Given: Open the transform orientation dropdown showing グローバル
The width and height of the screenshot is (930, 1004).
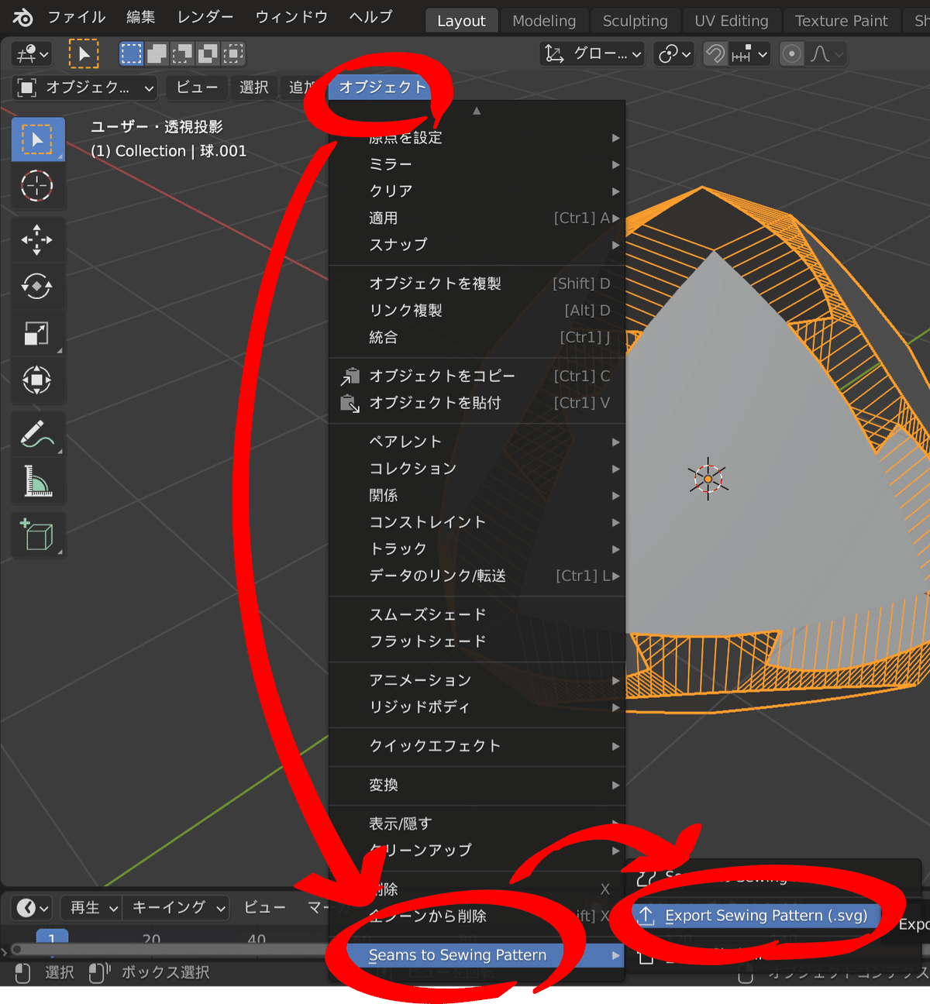Looking at the screenshot, I should tap(591, 54).
